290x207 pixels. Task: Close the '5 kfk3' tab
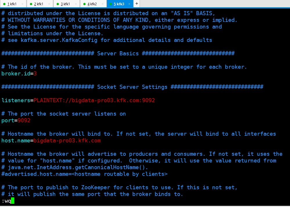click(129, 4)
